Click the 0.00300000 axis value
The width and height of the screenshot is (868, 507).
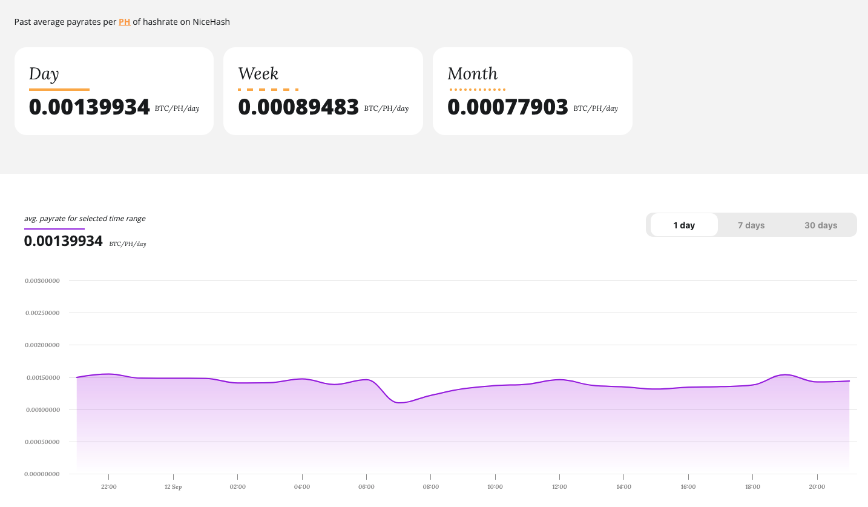(42, 280)
